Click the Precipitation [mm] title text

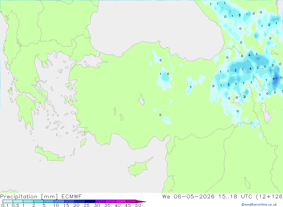(29, 196)
